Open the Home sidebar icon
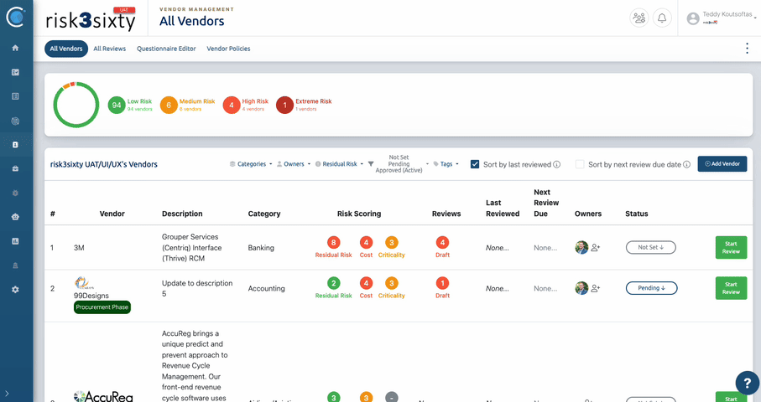 click(16, 48)
